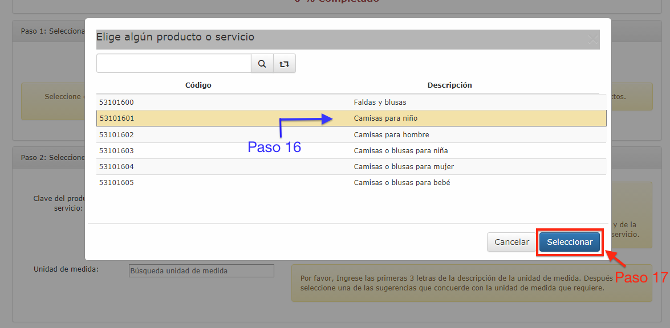Screen dimensions: 670x328
Task: Click the reset search arrows icon
Action: click(x=284, y=64)
